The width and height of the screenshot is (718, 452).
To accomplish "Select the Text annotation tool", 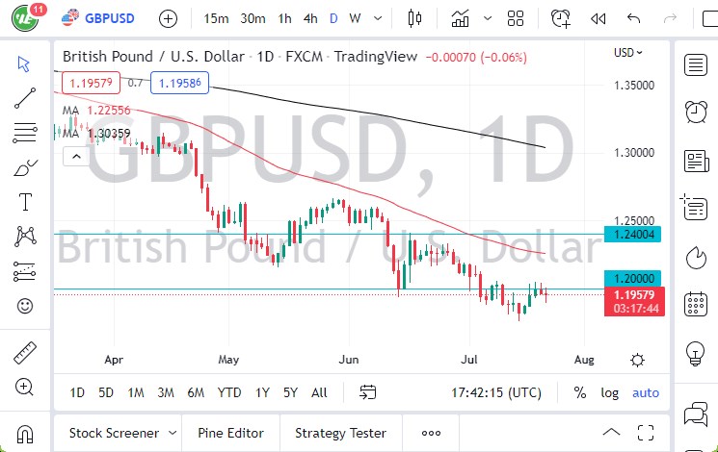I will click(x=25, y=202).
